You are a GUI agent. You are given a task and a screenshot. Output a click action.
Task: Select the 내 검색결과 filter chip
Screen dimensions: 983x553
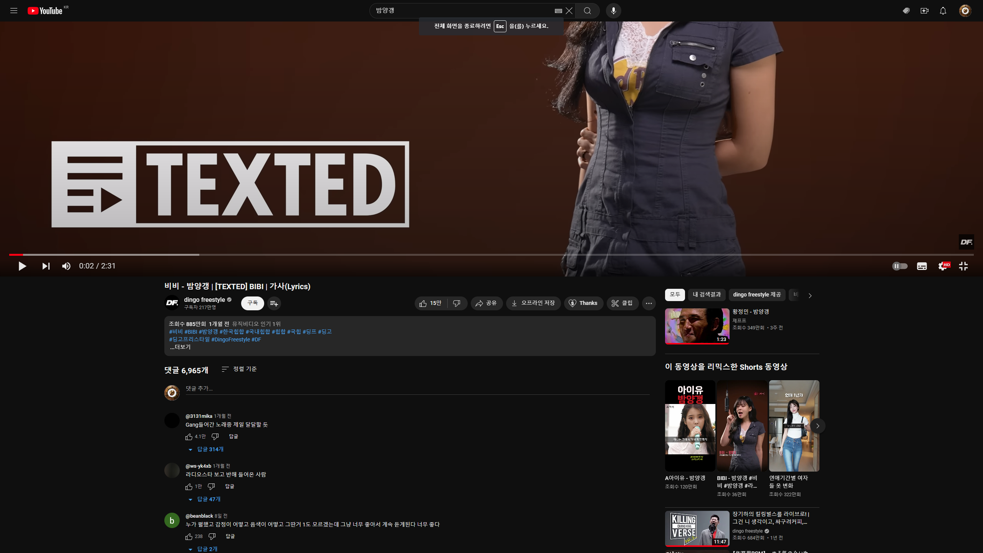707,295
